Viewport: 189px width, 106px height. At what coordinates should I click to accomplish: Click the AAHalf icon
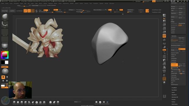(164, 32)
